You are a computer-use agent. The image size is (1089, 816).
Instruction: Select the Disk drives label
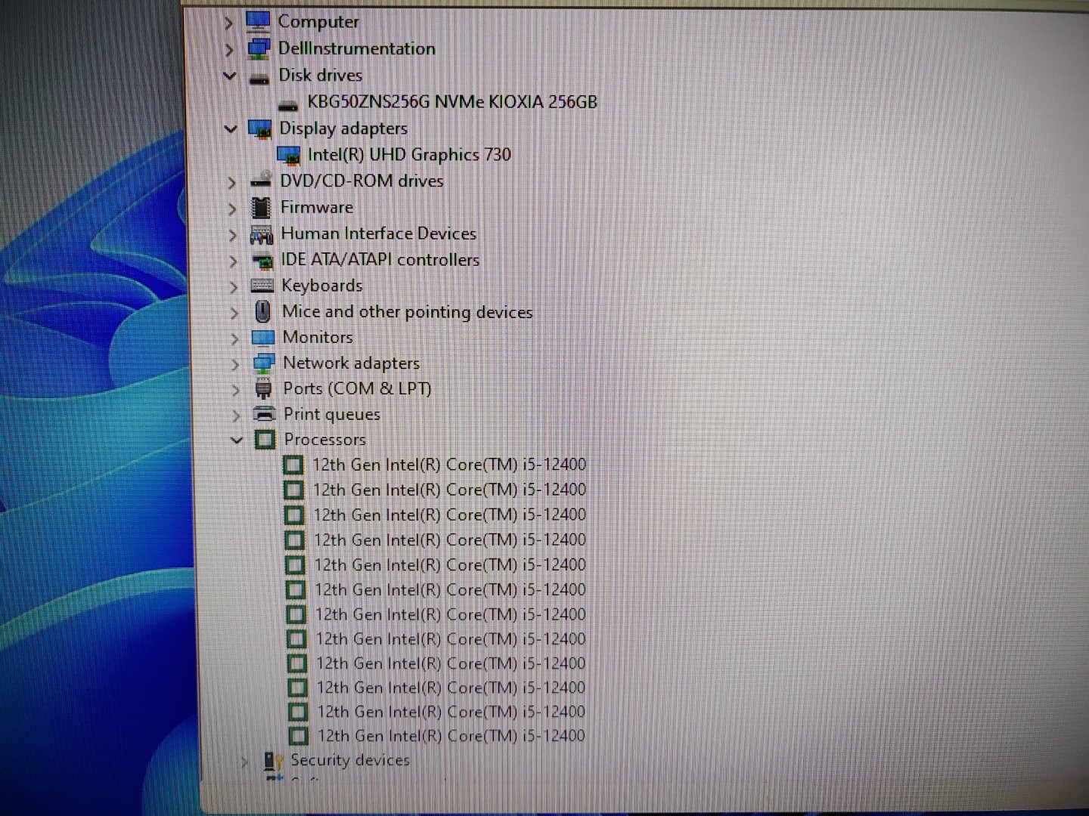pos(321,75)
